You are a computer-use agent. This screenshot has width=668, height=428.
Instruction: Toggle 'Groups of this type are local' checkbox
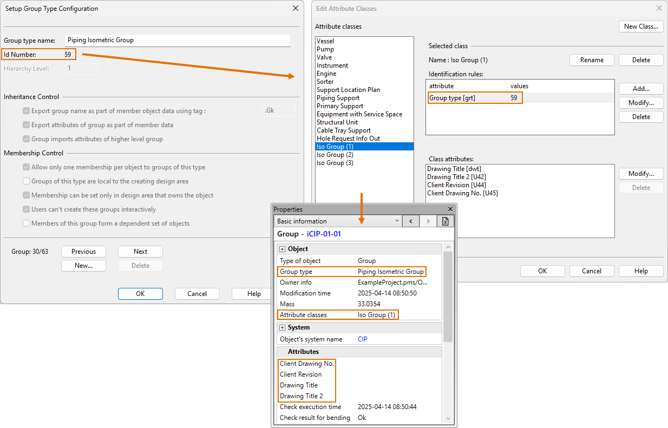pyautogui.click(x=27, y=181)
